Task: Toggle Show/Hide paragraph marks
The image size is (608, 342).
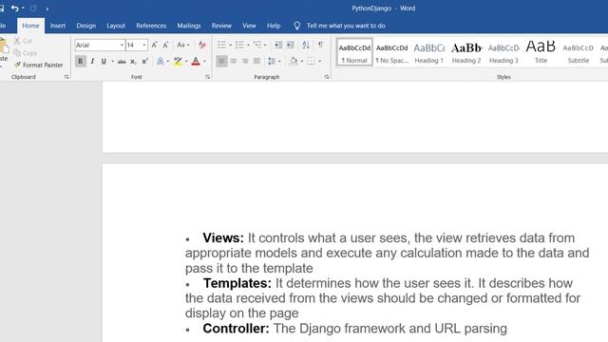Action: tap(321, 45)
